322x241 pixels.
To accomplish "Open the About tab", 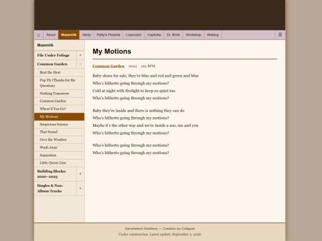I will click(51, 35).
